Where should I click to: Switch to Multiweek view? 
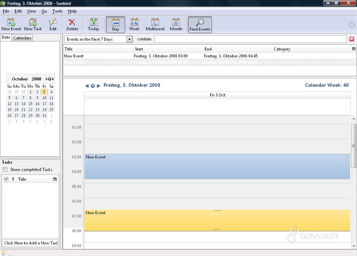coord(155,25)
